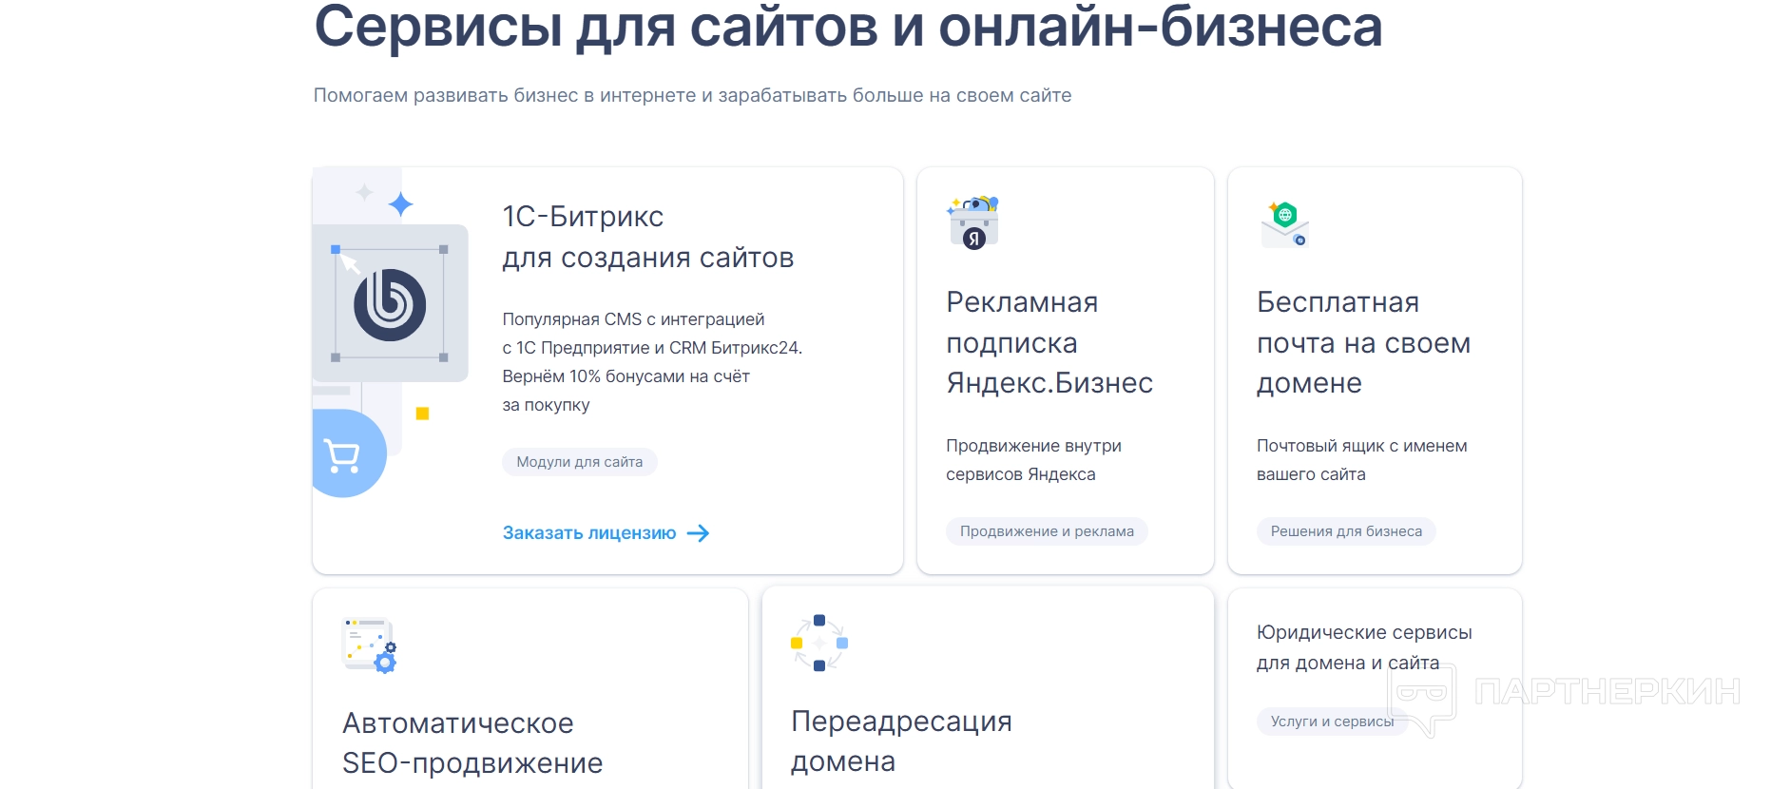Open Переадресация домена card title
Screen dimensions: 1790x789
[901, 741]
